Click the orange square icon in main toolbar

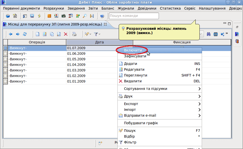(49, 16)
